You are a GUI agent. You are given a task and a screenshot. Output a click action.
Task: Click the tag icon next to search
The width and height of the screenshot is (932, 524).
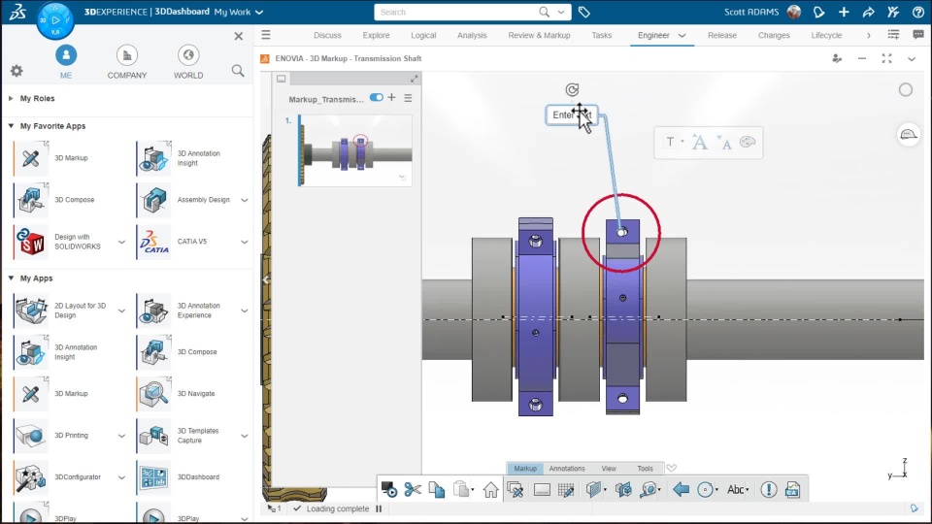(584, 12)
